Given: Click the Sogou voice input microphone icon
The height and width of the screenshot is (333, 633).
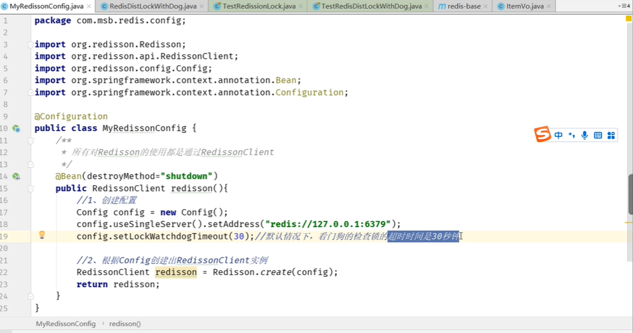Looking at the screenshot, I should [585, 136].
